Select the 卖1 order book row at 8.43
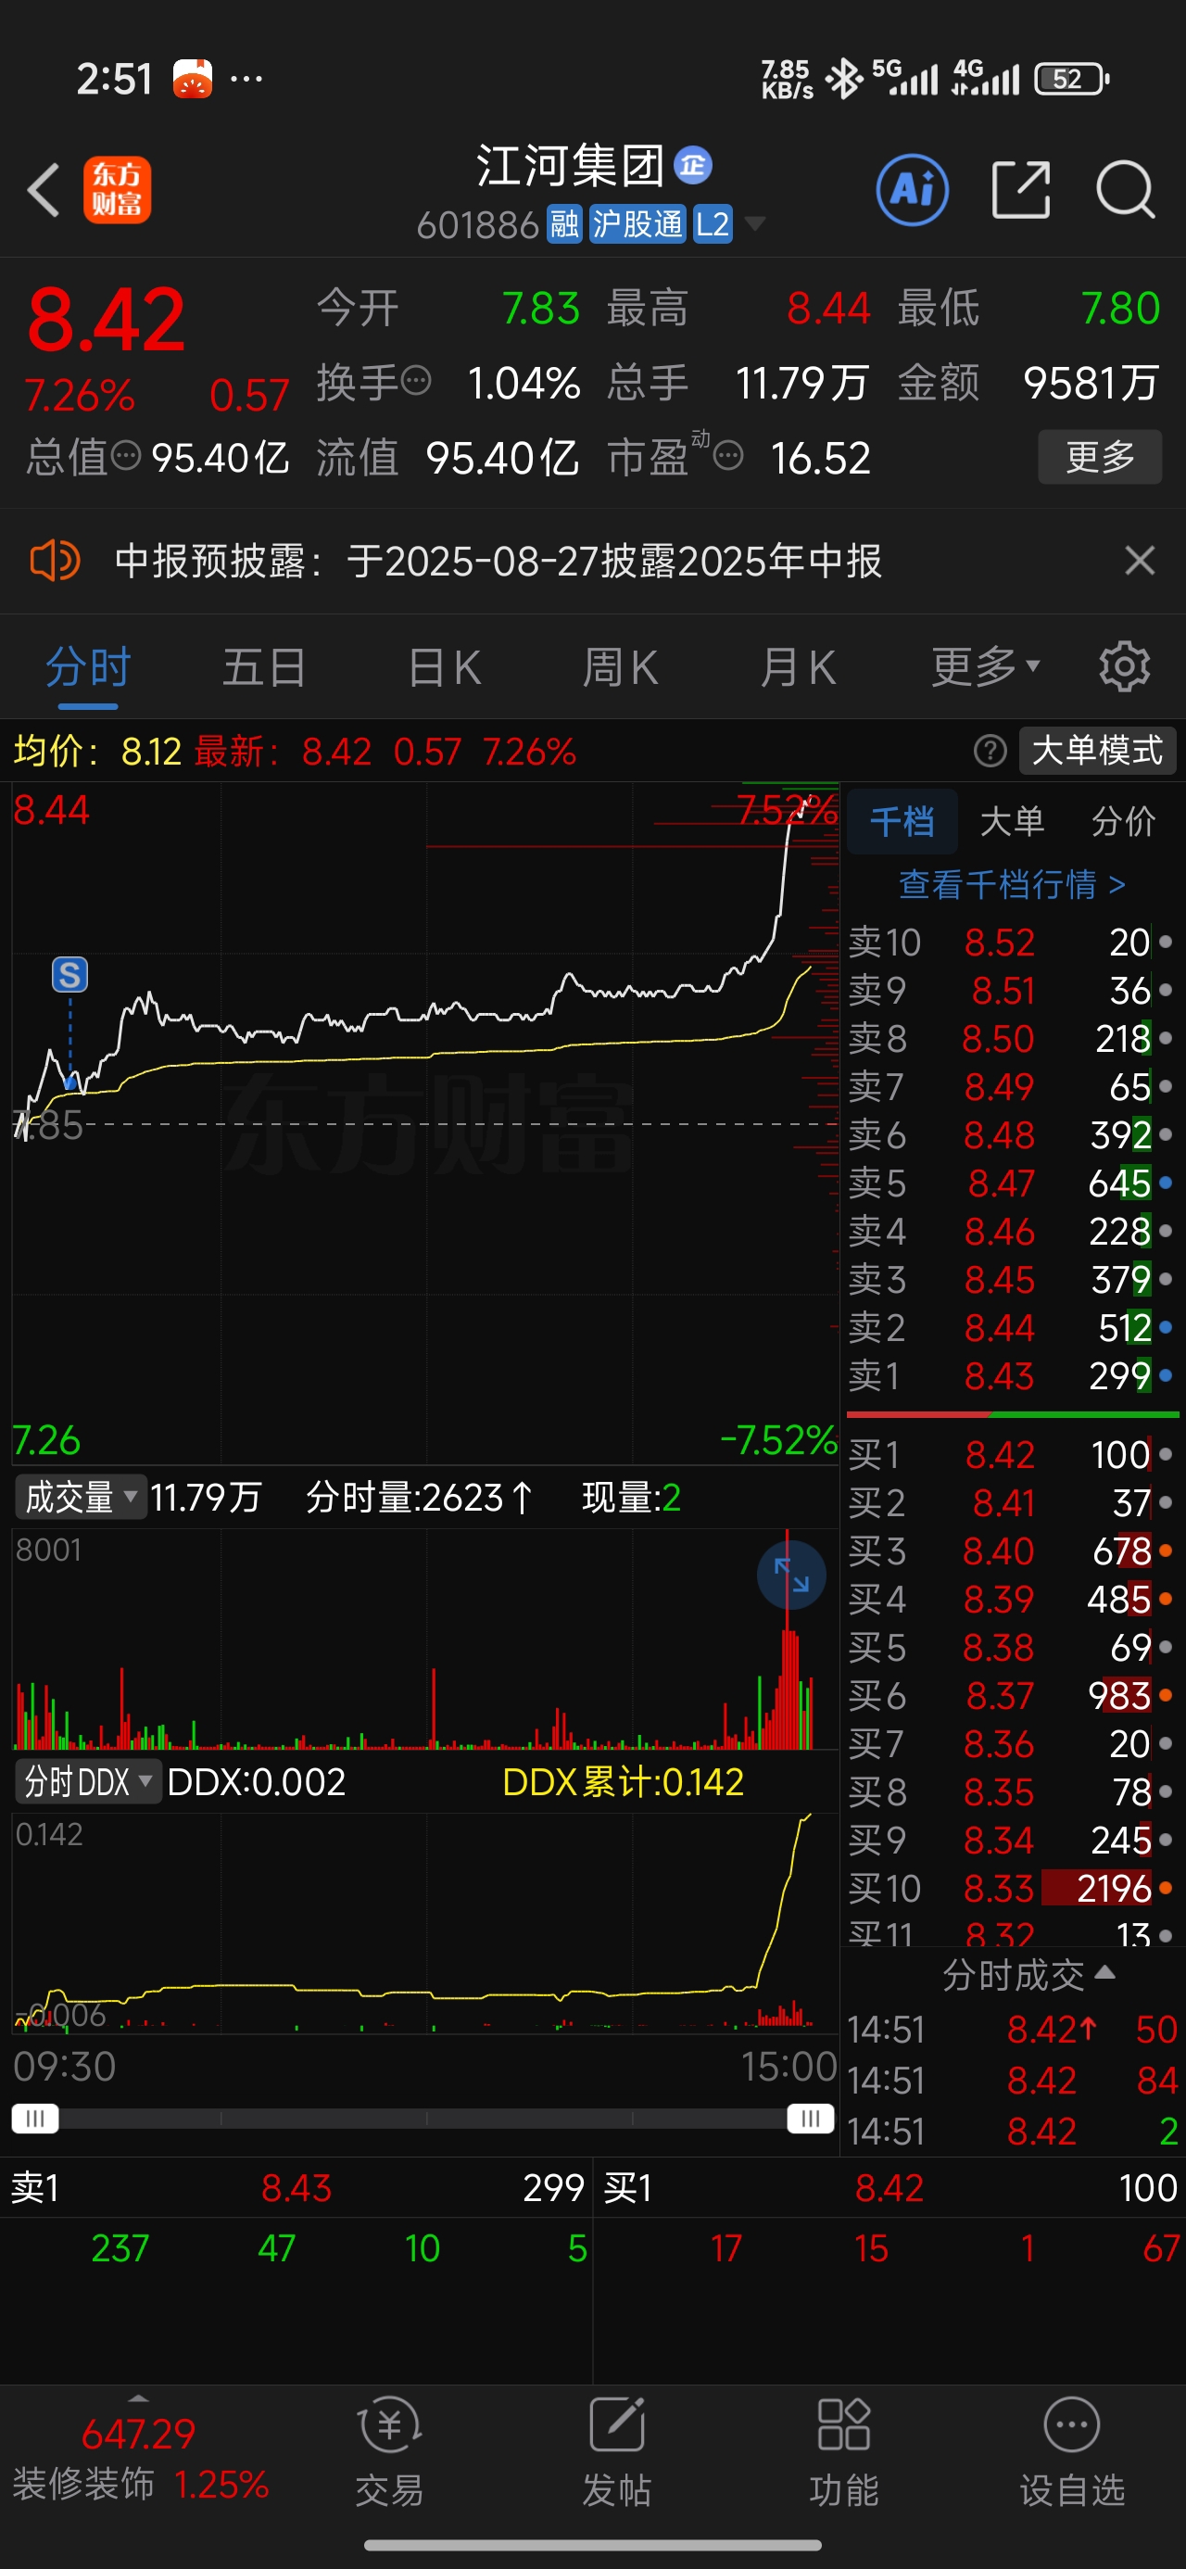 coord(1012,1375)
